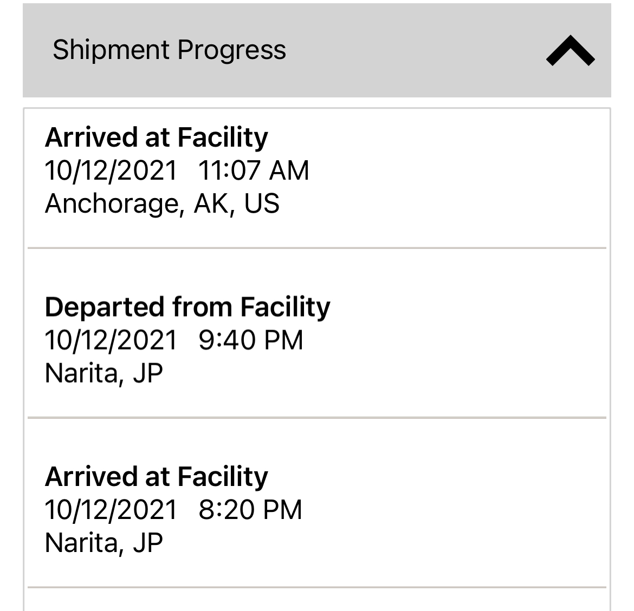634x611 pixels.
Task: Open the Departed from Facility entry heading
Action: pyautogui.click(x=187, y=307)
